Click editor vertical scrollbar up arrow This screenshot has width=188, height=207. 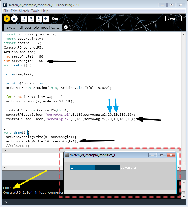click(184, 34)
